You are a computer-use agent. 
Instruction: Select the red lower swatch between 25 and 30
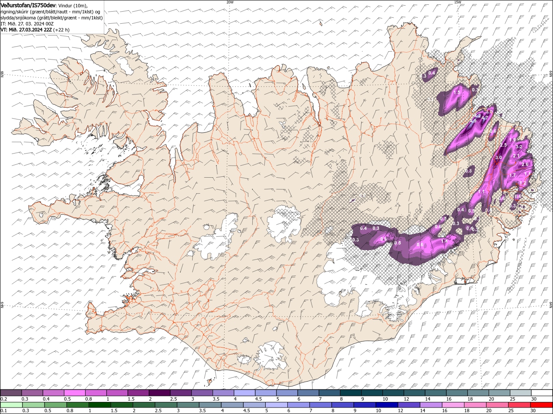(518, 405)
